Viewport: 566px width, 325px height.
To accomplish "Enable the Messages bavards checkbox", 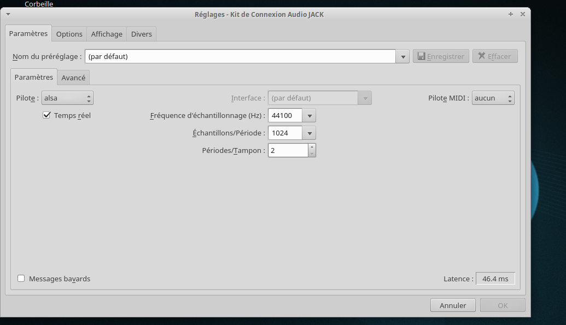I will pyautogui.click(x=21, y=279).
